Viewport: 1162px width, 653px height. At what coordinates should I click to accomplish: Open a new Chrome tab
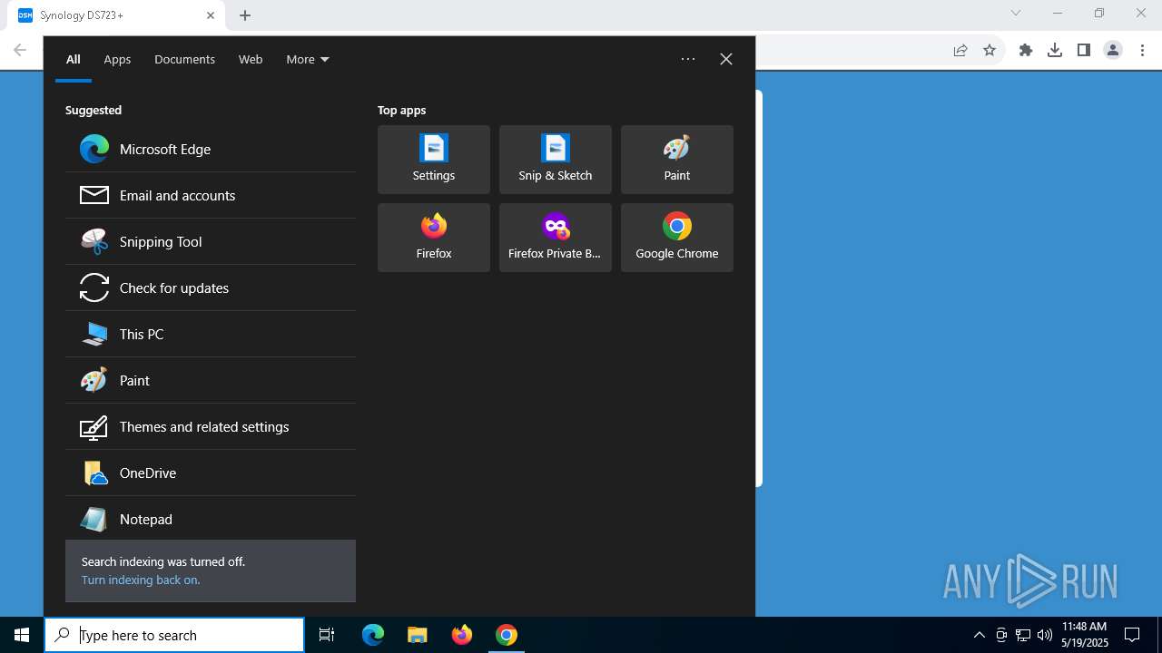[245, 15]
